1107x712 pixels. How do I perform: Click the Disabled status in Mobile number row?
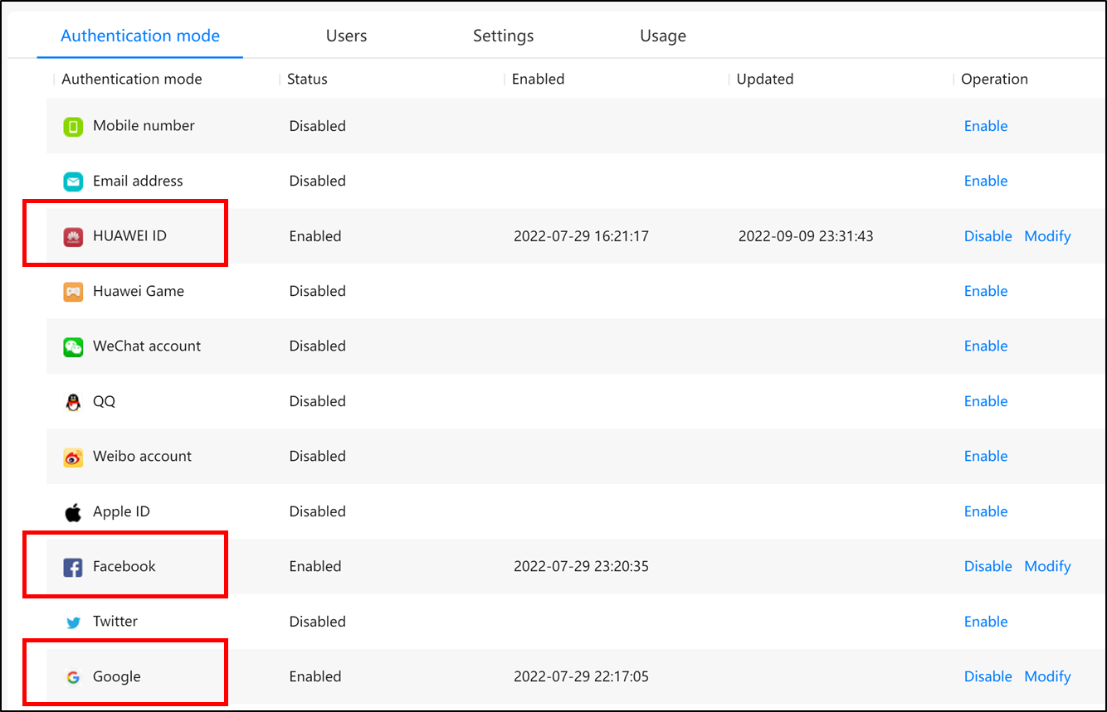coord(317,126)
